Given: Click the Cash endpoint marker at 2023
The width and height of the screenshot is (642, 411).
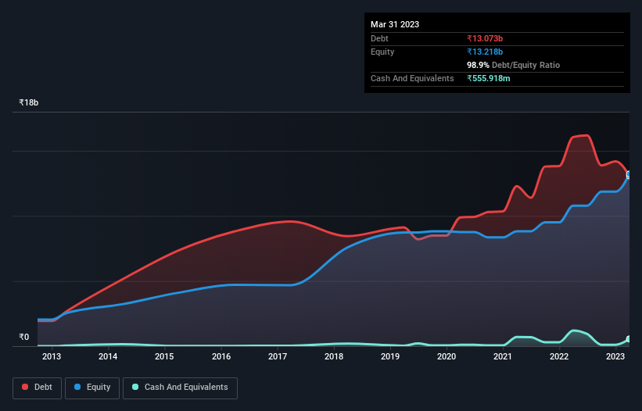Looking at the screenshot, I should pyautogui.click(x=629, y=339).
